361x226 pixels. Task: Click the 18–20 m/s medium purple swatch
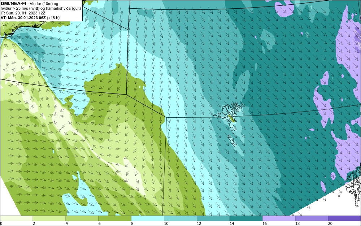(312, 218)
